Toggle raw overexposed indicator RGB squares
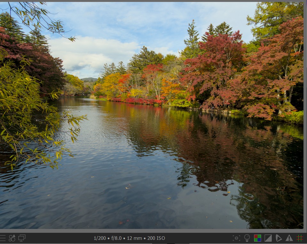 point(257,238)
